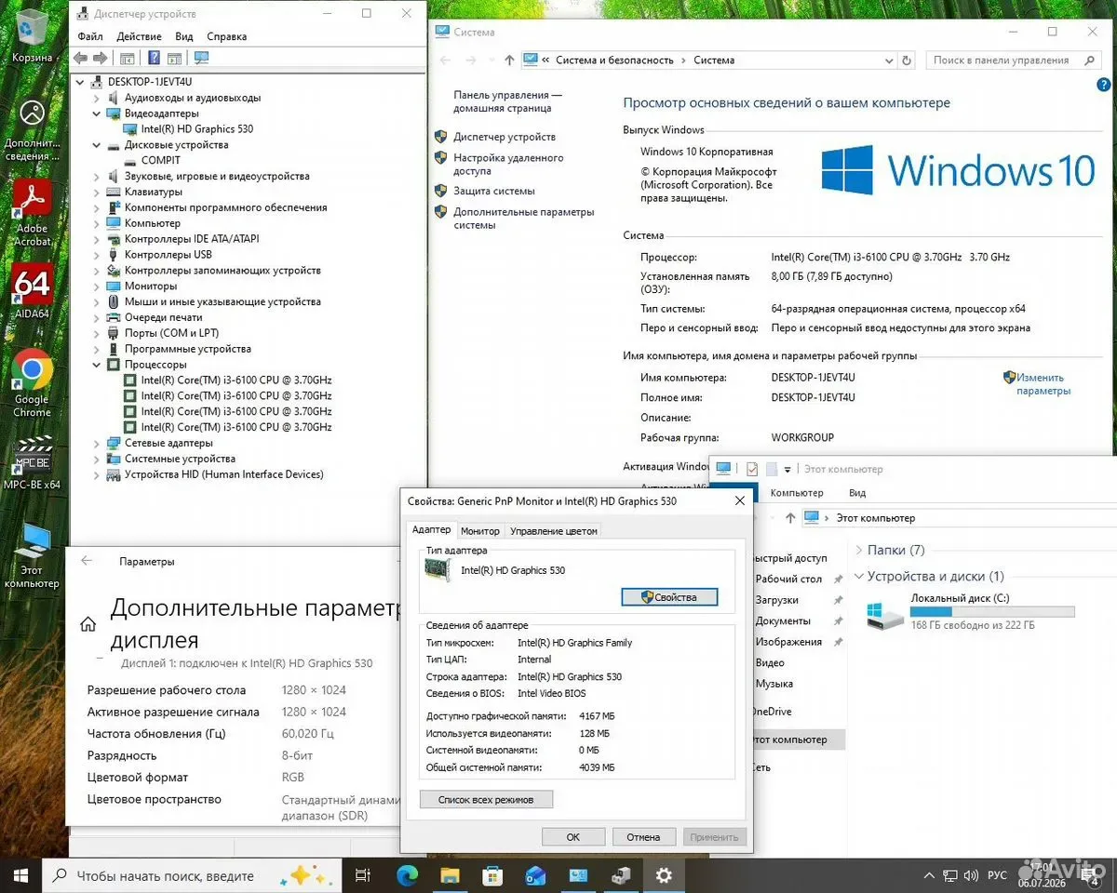
Task: Collapse the Устройства и диски group
Action: tap(858, 577)
